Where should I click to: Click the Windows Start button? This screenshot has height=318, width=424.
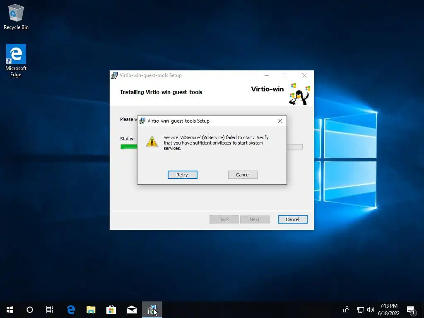coord(10,310)
